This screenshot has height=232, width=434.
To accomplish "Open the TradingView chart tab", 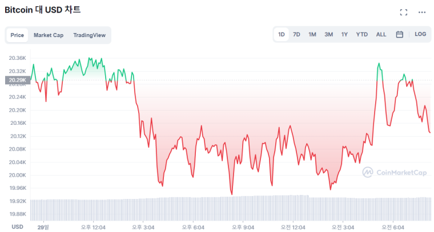I will tap(89, 35).
